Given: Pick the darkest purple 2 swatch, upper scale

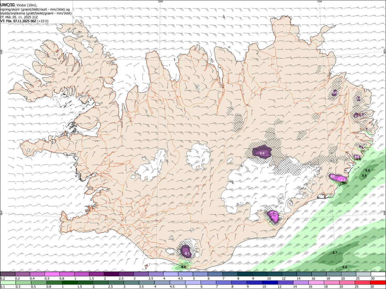Looking at the screenshot, I should [111, 274].
